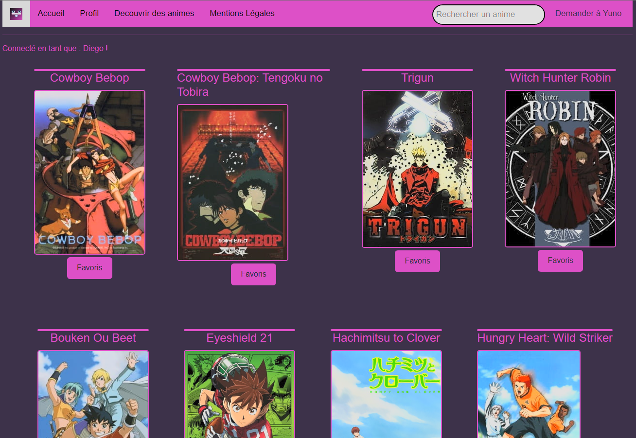Click the Hachimitsu to Clover title

386,338
